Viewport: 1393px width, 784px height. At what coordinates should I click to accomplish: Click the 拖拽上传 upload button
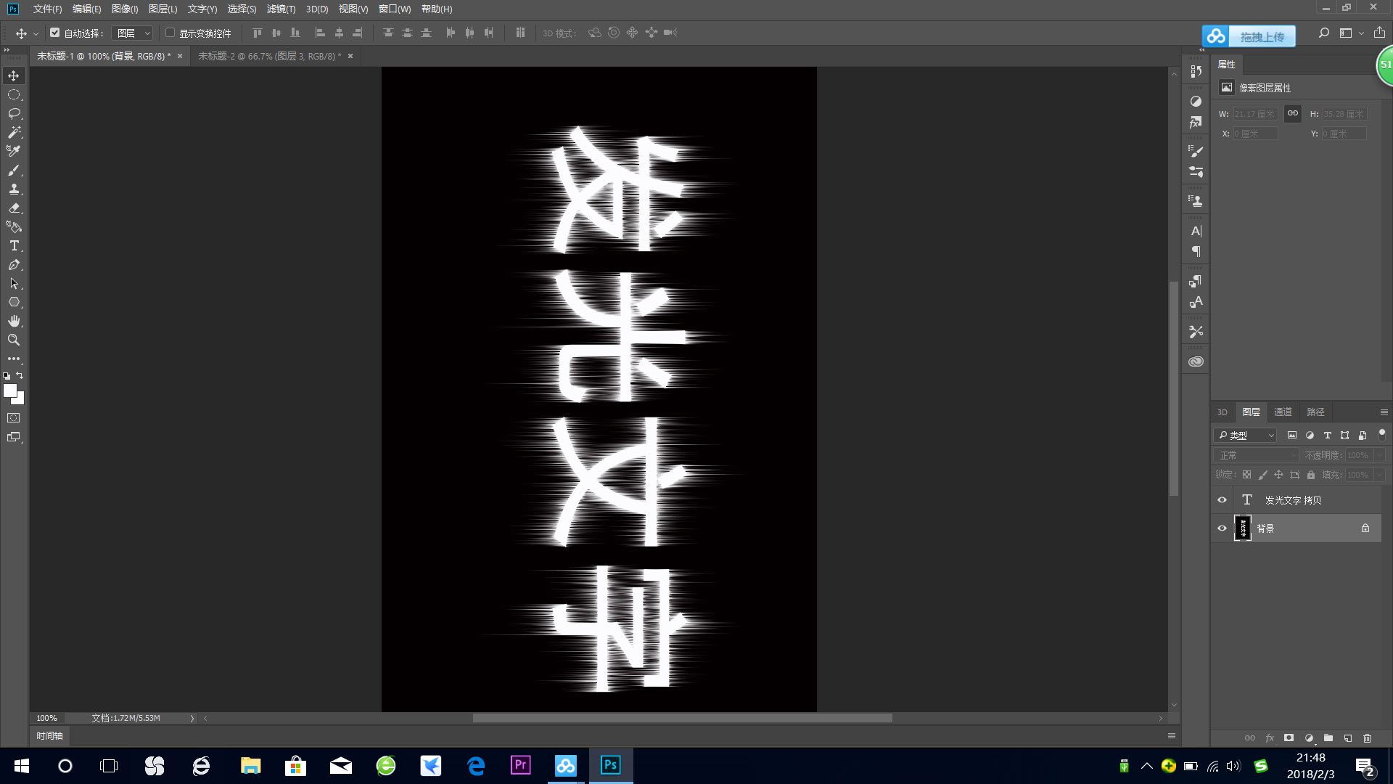1262,36
